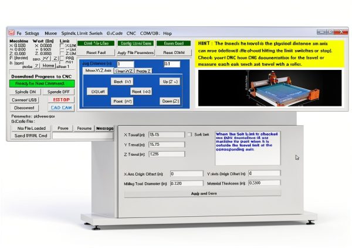Click the Y Travel input field
Screen dimensions: 352x248
(x=167, y=145)
